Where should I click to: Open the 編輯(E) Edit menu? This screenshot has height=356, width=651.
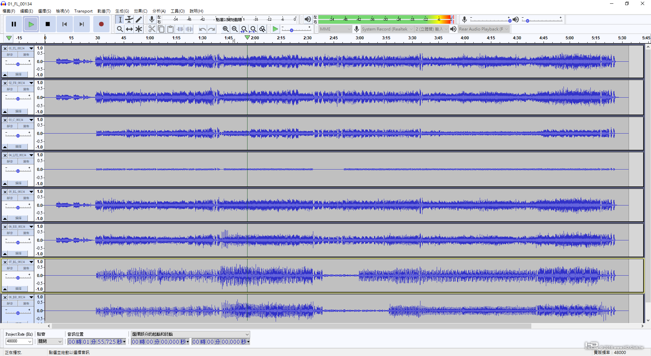click(26, 11)
